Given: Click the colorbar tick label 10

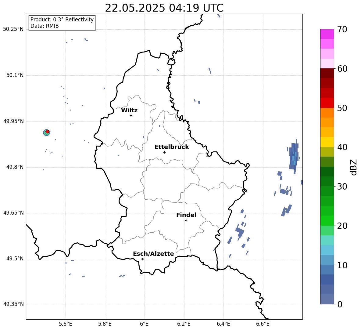Looking at the screenshot, I should click(342, 265).
